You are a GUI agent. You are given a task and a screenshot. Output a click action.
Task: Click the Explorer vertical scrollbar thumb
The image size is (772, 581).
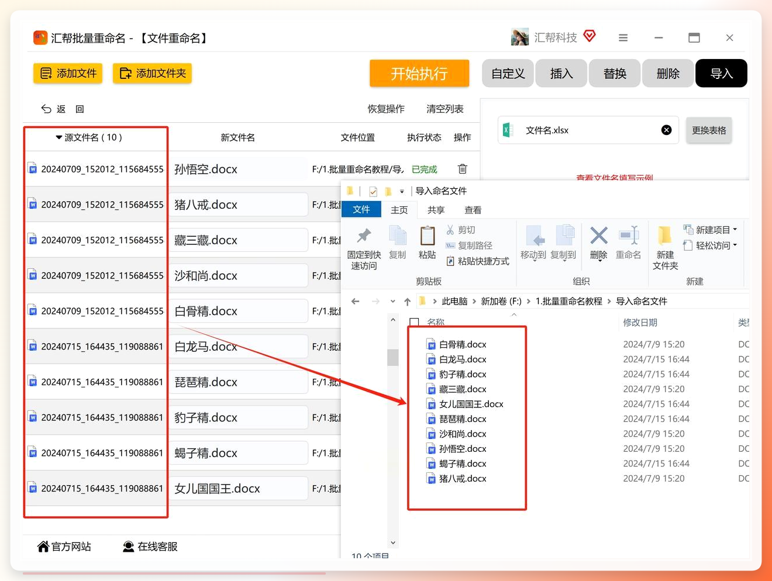[392, 357]
